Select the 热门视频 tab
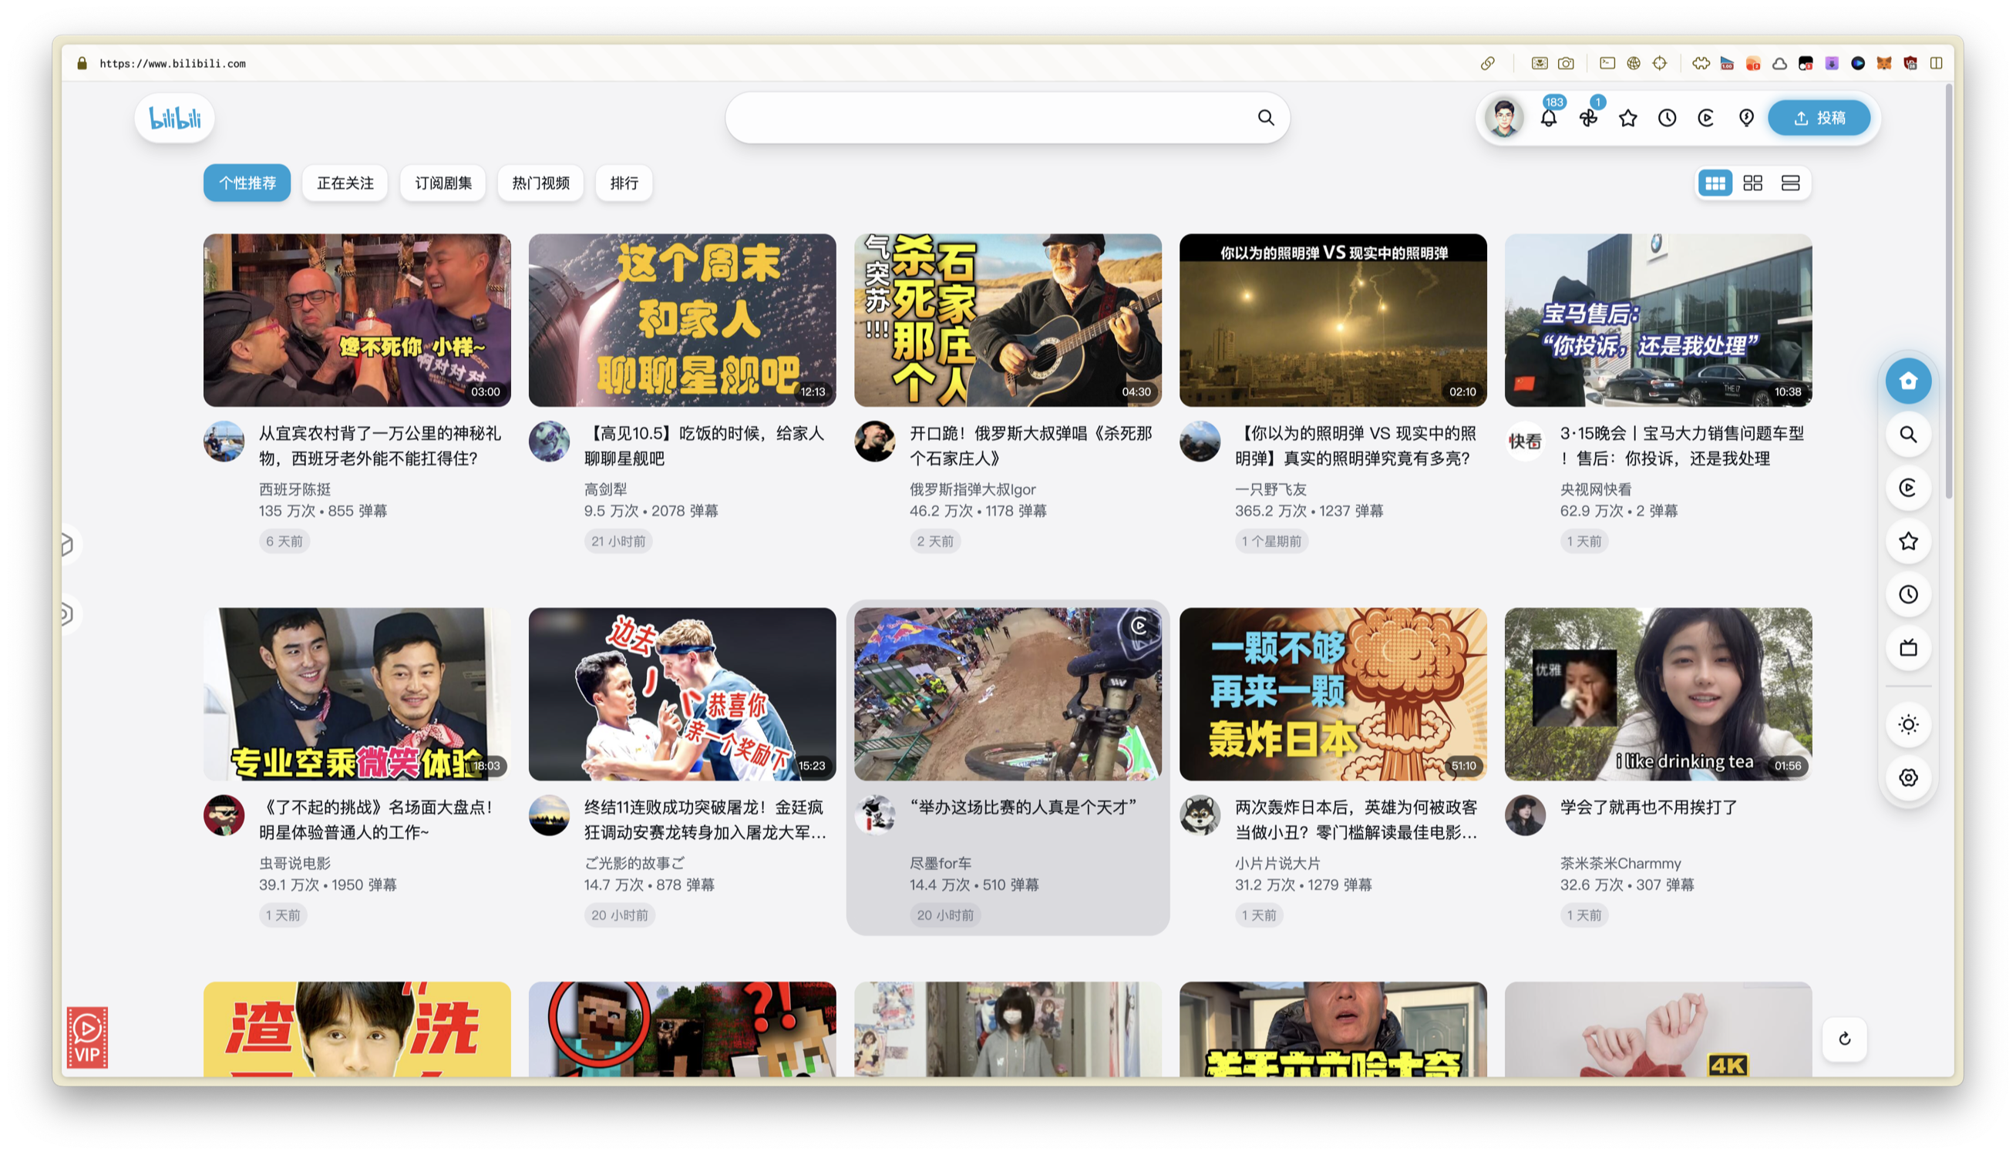This screenshot has width=2016, height=1155. [x=540, y=183]
